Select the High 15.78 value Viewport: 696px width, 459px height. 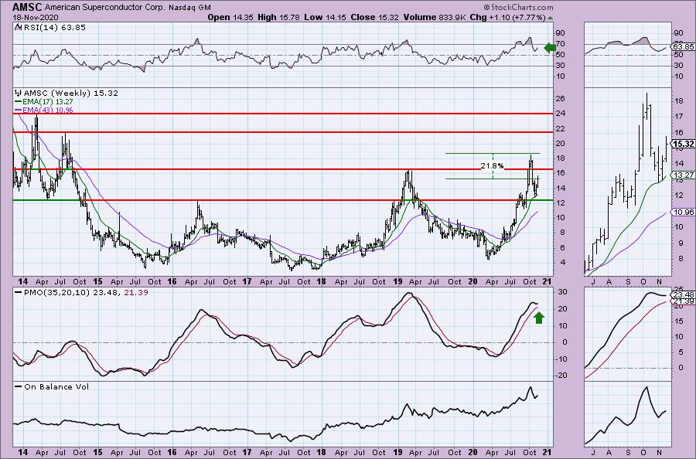coord(278,17)
